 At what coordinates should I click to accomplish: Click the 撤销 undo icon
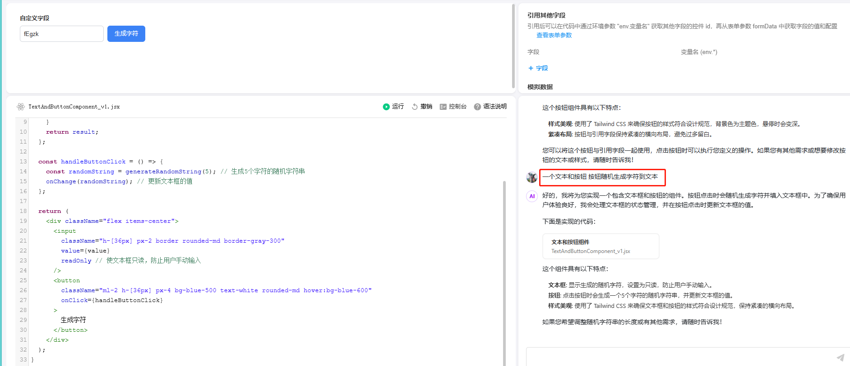[x=415, y=107]
